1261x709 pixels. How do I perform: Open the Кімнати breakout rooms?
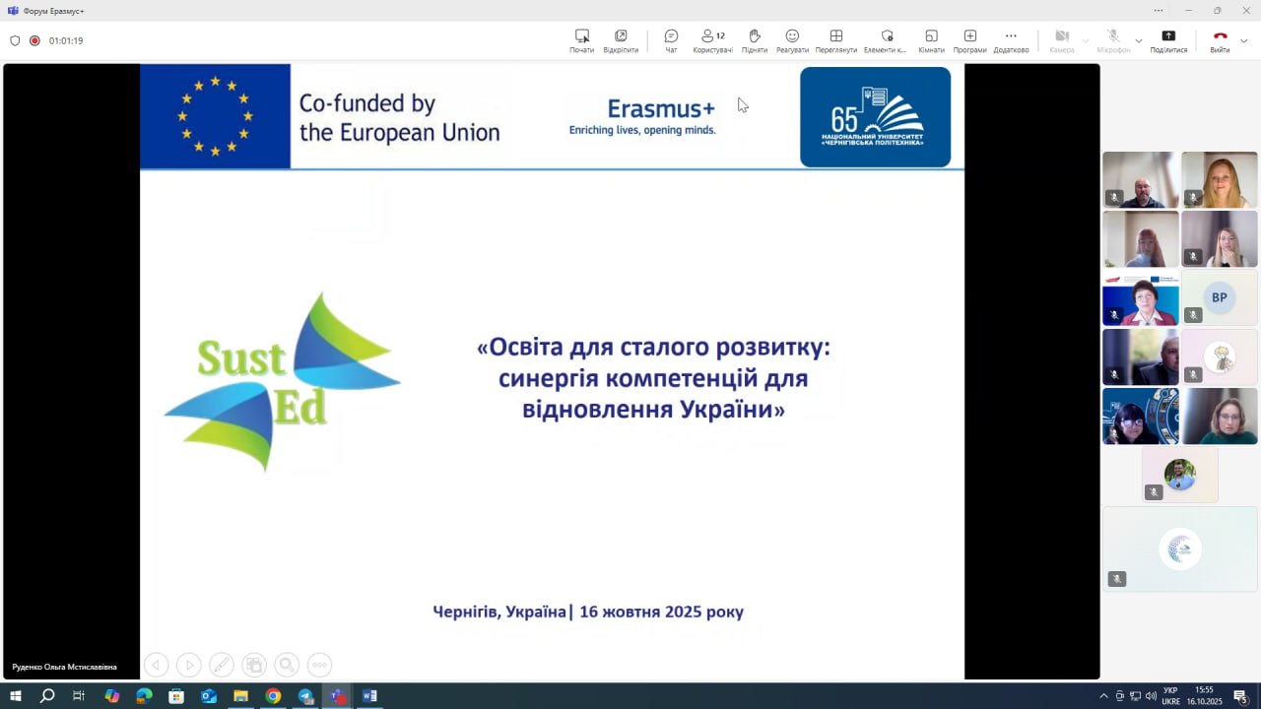click(931, 40)
